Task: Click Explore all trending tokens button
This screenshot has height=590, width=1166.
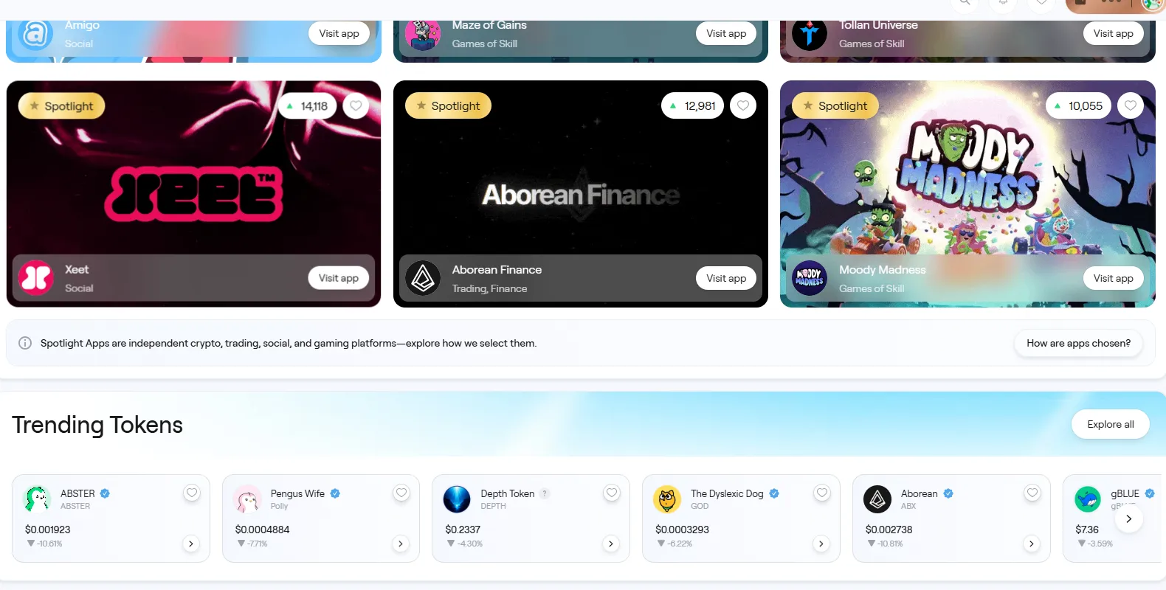Action: pos(1111,424)
